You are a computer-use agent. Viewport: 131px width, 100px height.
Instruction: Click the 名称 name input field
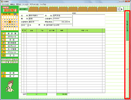click(x=36, y=15)
